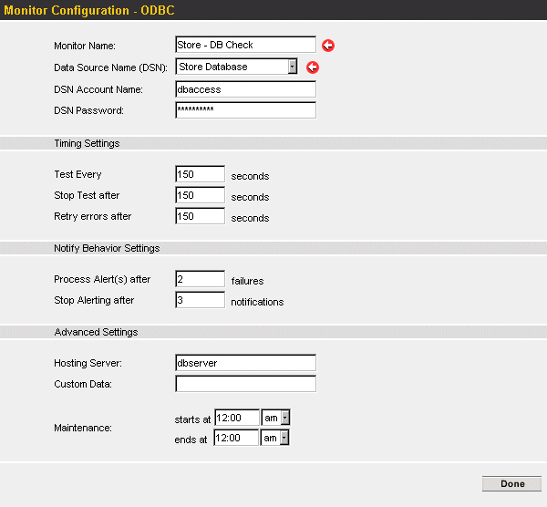Click the Timing Settings section header
The width and height of the screenshot is (547, 507).
[x=87, y=143]
